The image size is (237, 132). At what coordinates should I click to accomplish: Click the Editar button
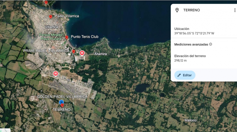pyautogui.click(x=185, y=75)
